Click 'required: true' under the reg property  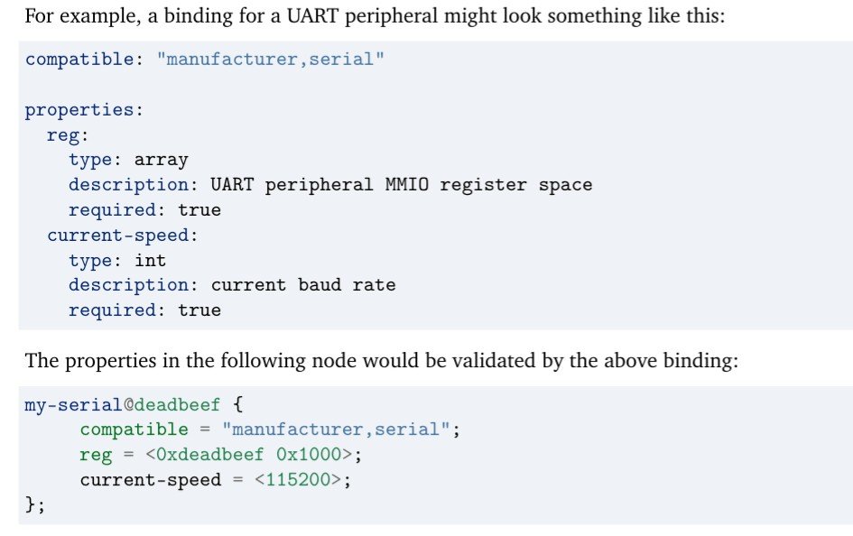pyautogui.click(x=144, y=209)
